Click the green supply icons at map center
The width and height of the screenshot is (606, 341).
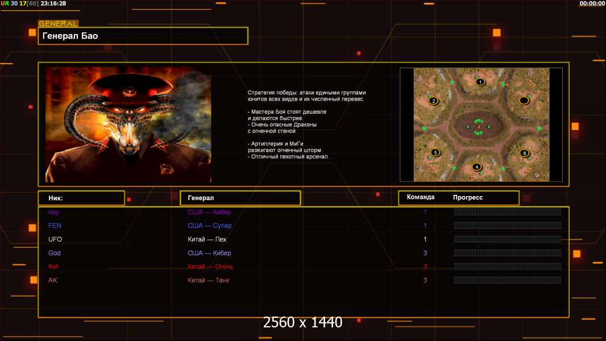(479, 127)
